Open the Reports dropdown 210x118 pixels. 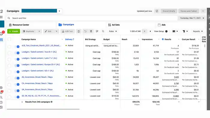198,31
